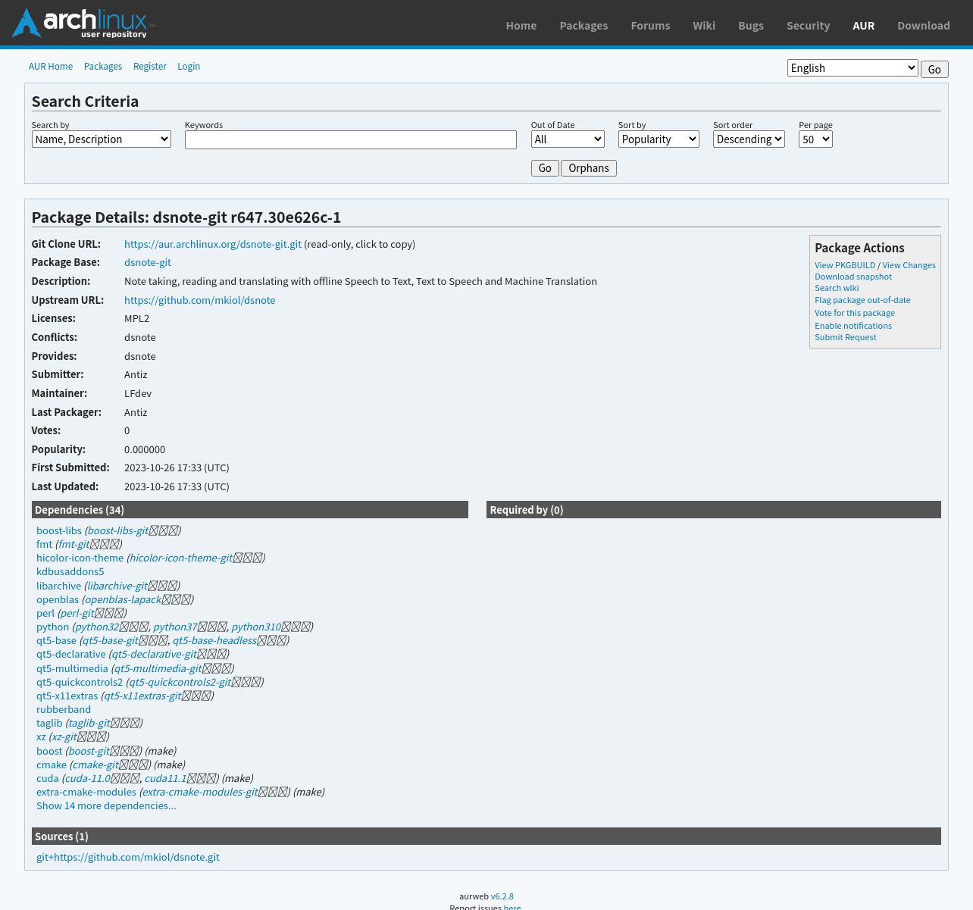Open the Register link

click(150, 67)
